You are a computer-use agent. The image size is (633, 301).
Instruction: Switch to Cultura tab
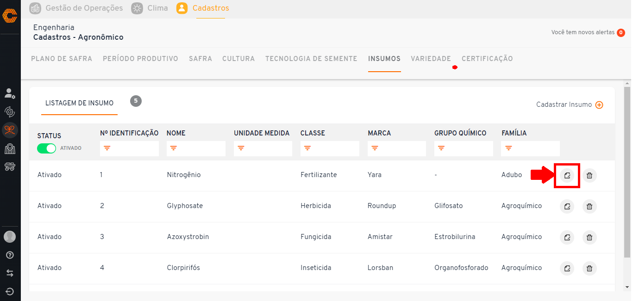coord(238,59)
